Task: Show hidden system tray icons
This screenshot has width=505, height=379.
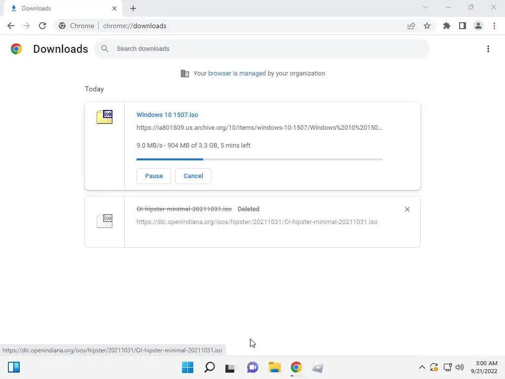Action: 422,367
